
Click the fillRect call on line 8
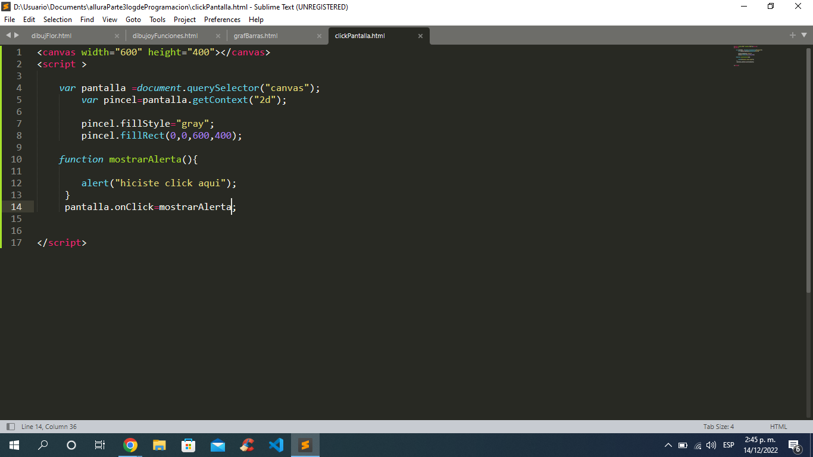tap(143, 136)
